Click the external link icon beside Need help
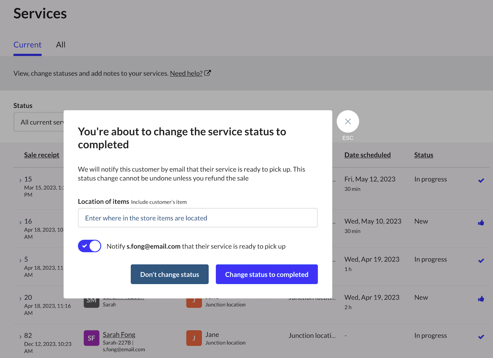493x358 pixels. pos(207,73)
